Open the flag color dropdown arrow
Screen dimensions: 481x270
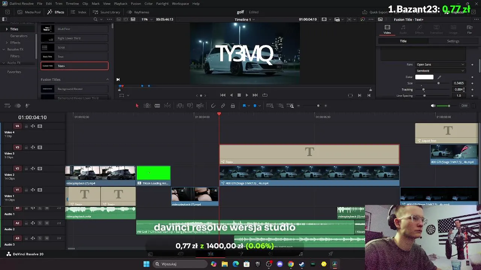pyautogui.click(x=248, y=106)
